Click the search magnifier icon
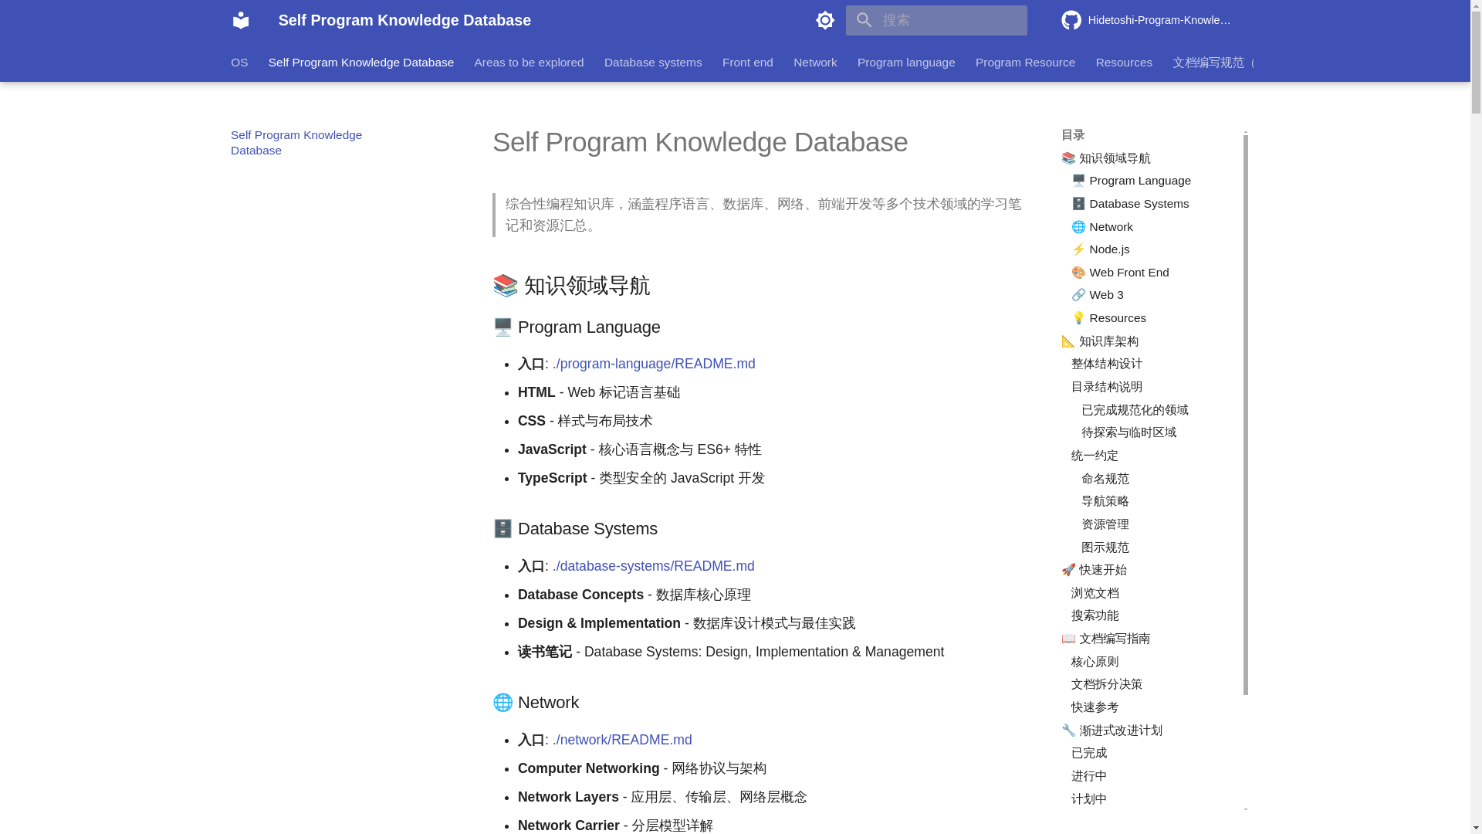Screen dimensions: 1482x834 tap(864, 20)
